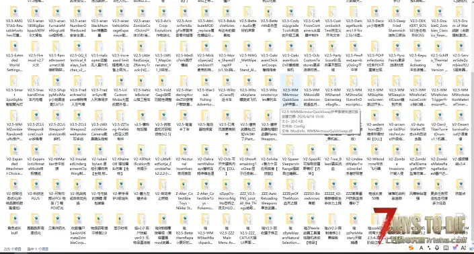This screenshot has width=474, height=254.
Task: Select V2.5-CustomSwitchText folder
Action: pyautogui.click(x=333, y=22)
